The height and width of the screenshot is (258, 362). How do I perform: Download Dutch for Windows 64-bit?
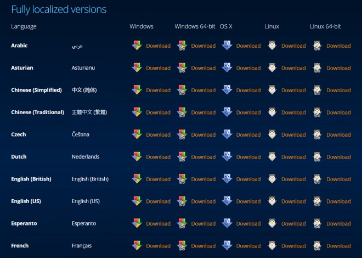pyautogui.click(x=203, y=157)
